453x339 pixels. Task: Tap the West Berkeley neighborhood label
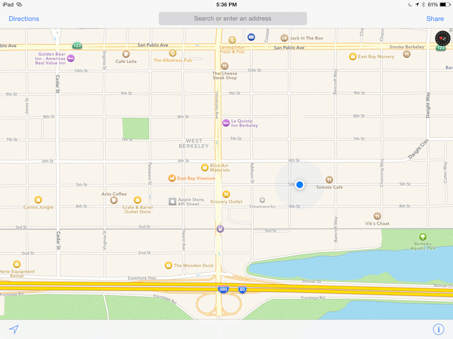194,143
